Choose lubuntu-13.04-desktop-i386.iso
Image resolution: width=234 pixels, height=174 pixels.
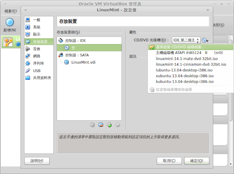pos(190,70)
